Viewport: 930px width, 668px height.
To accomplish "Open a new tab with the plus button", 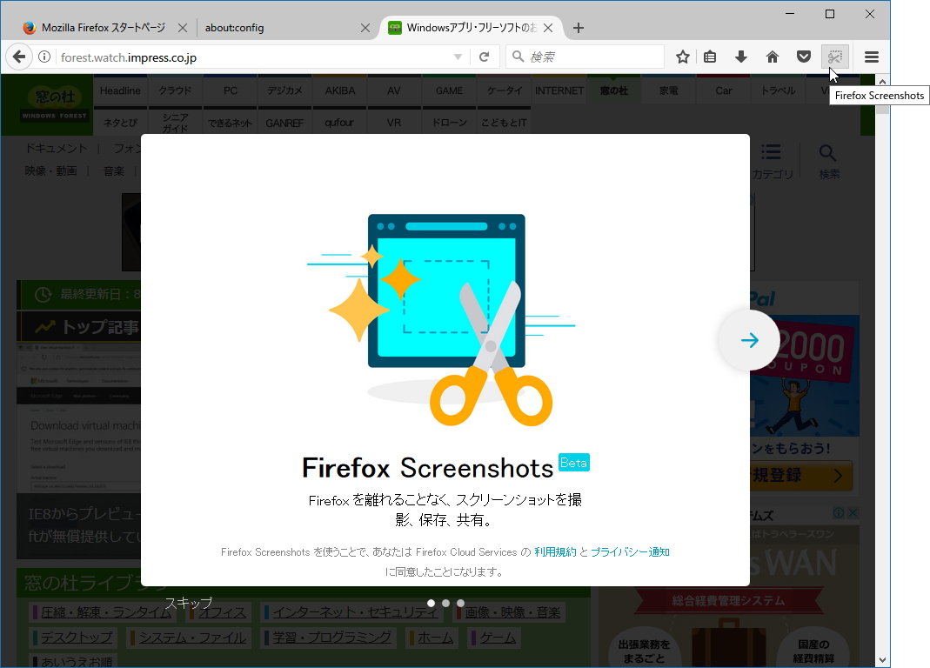I will point(578,27).
